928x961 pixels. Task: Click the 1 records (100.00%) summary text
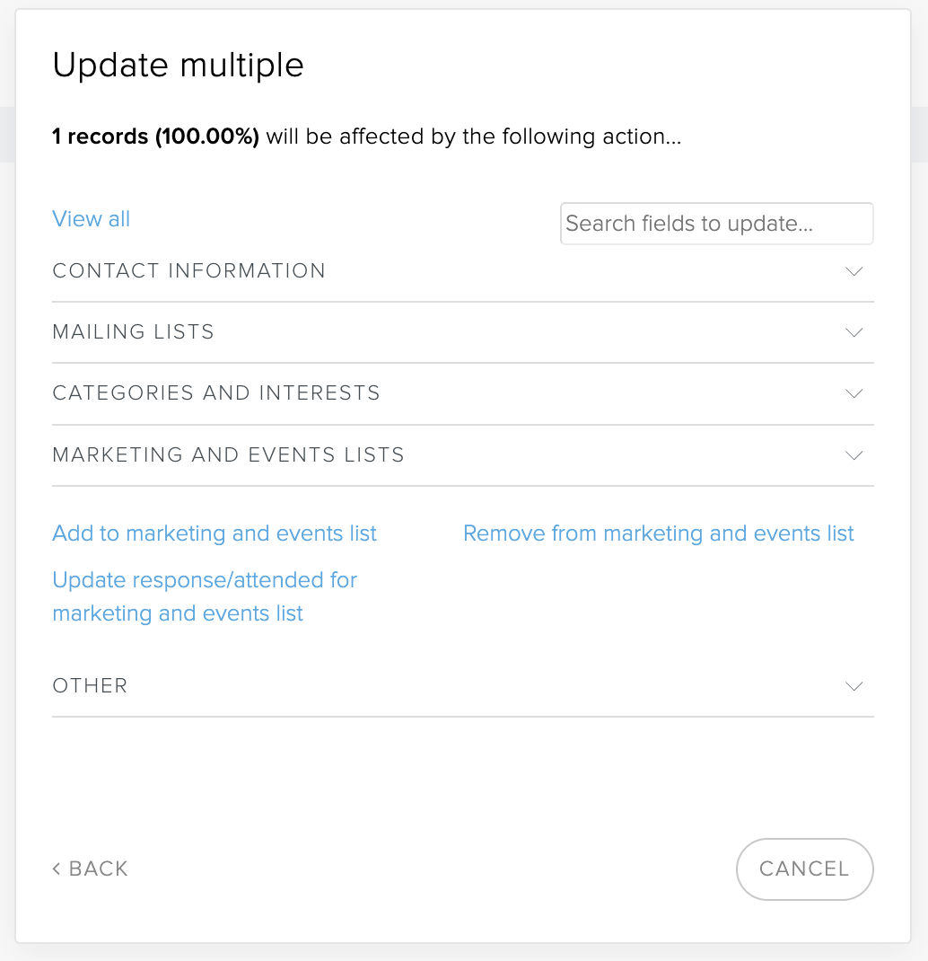(155, 136)
